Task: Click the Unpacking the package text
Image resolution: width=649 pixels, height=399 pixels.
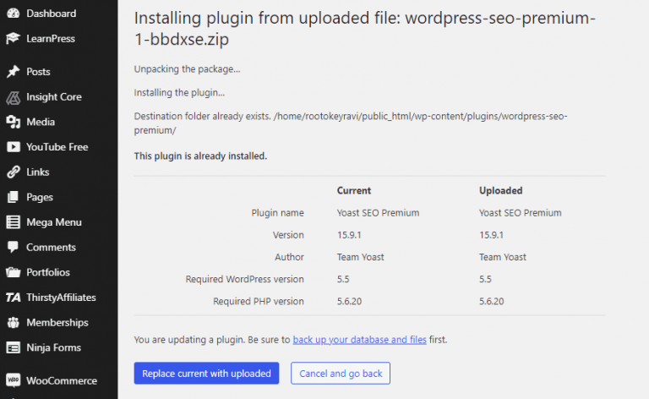Action: pyautogui.click(x=187, y=69)
